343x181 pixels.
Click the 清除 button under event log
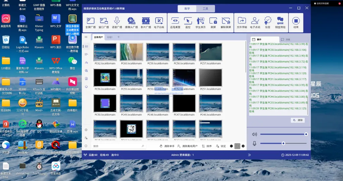tap(297, 120)
